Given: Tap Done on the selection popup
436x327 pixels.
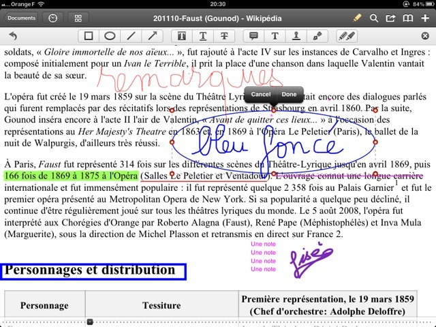Looking at the screenshot, I should coord(289,95).
